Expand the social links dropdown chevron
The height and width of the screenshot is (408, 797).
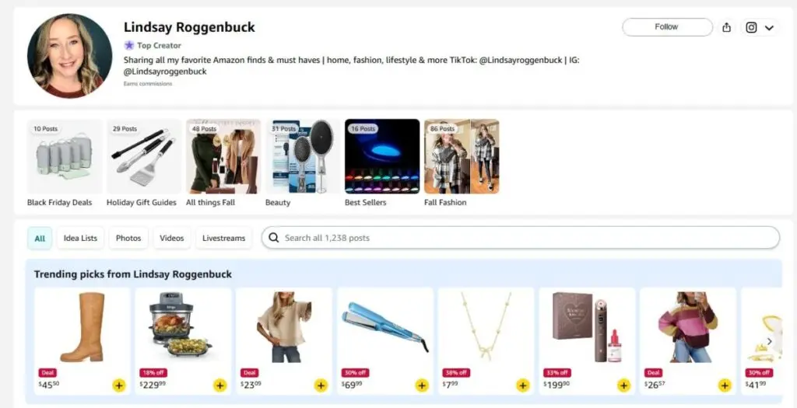point(769,28)
